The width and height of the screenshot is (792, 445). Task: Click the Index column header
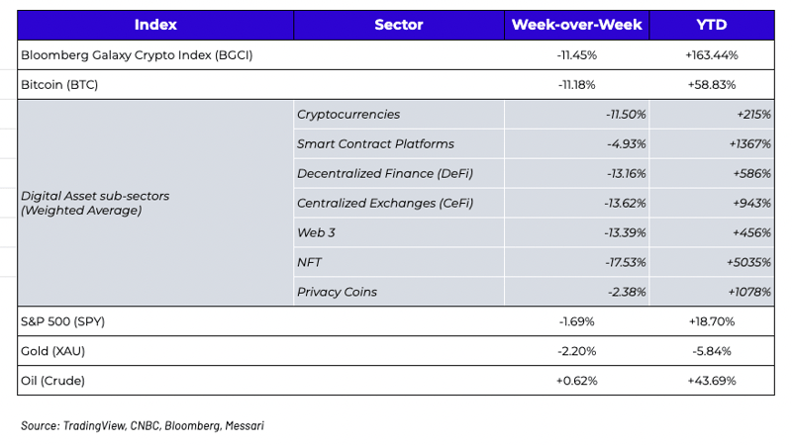pyautogui.click(x=154, y=25)
